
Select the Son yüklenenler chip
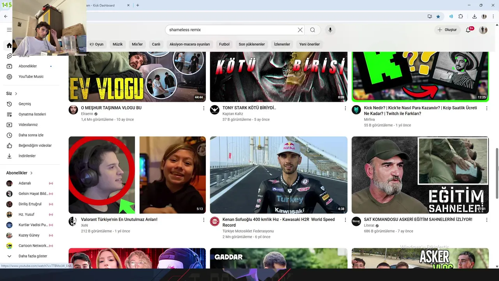pyautogui.click(x=252, y=44)
